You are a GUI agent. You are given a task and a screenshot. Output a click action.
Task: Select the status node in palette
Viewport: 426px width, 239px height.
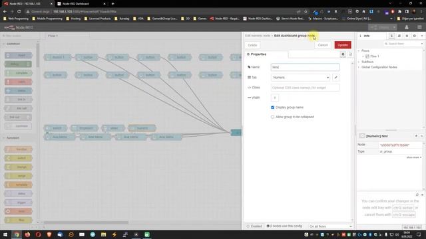[x=19, y=91]
